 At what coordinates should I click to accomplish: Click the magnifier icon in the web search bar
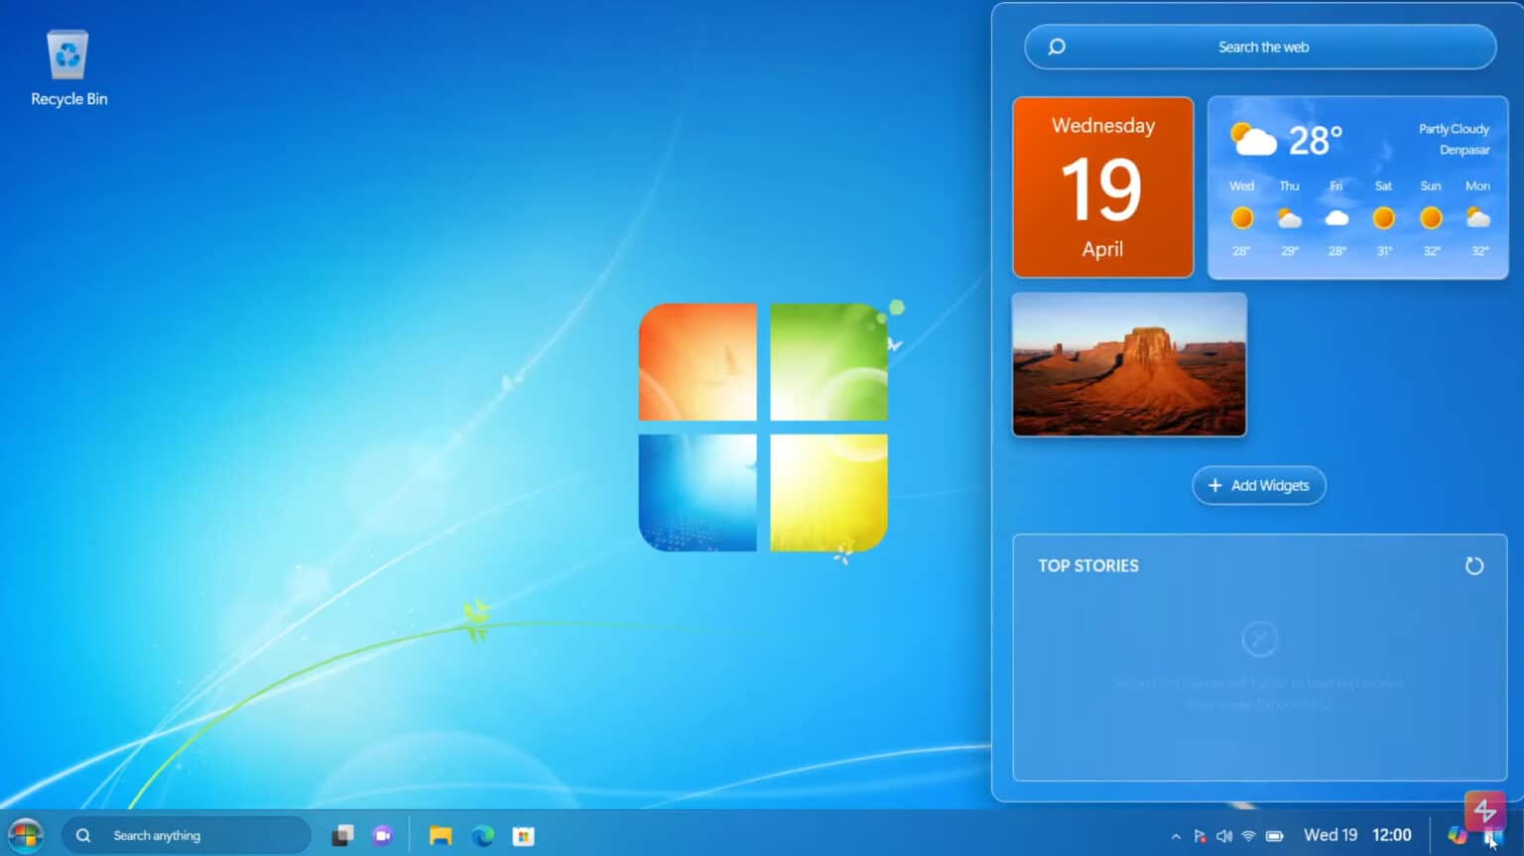click(x=1056, y=47)
